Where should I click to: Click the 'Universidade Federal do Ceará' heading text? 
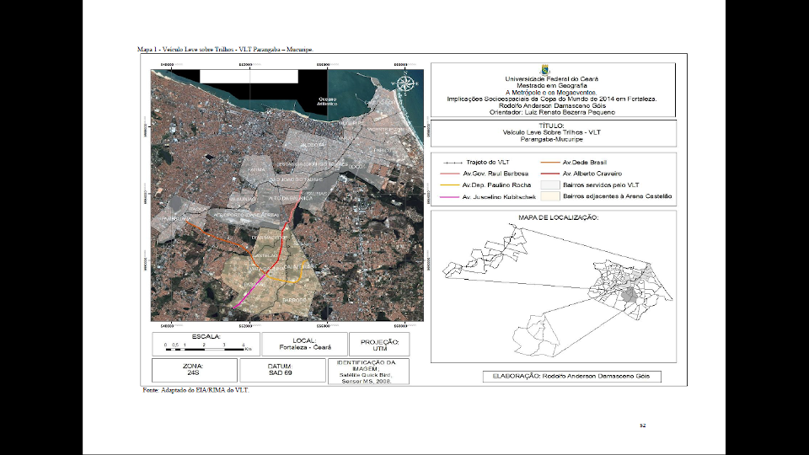pos(551,79)
